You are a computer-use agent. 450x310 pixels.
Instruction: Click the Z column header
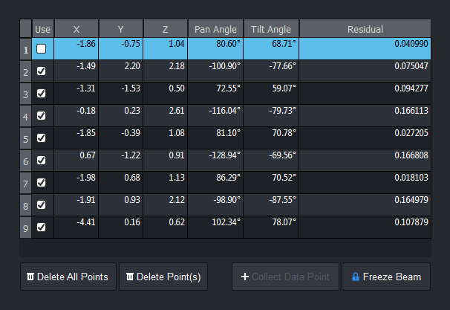165,29
